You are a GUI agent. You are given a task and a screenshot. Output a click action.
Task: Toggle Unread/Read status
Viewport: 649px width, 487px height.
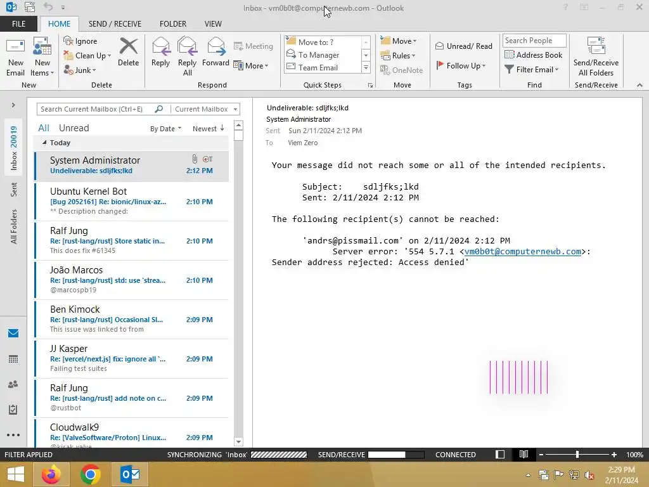tap(463, 46)
